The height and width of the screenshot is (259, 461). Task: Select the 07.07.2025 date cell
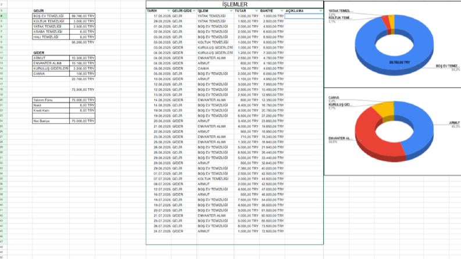(159, 179)
